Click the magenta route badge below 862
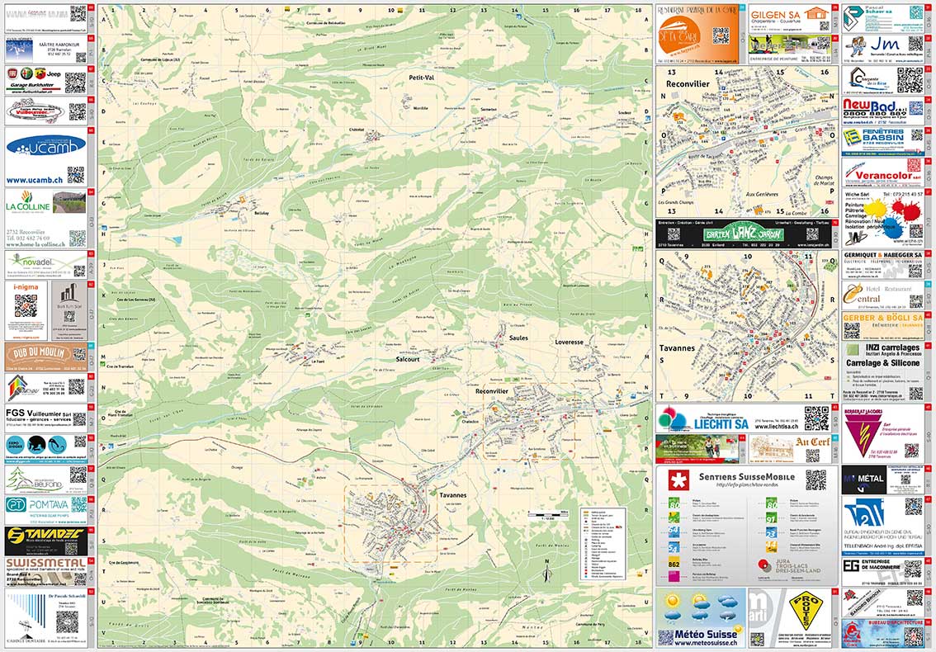Image resolution: width=936 pixels, height=652 pixels. (x=674, y=576)
